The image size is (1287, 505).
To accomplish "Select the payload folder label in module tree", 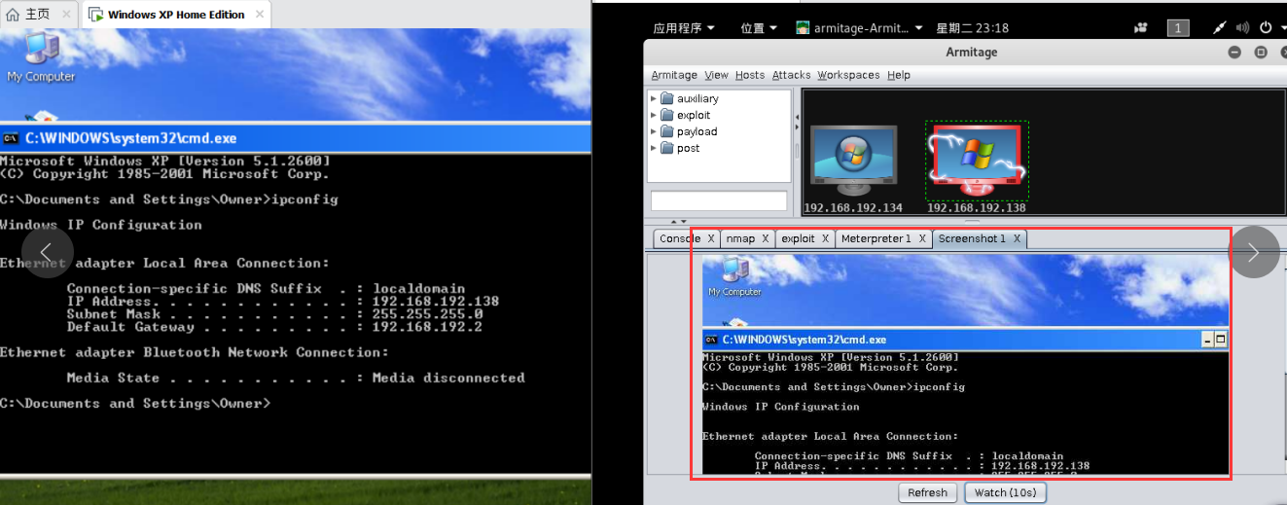I will coord(697,131).
